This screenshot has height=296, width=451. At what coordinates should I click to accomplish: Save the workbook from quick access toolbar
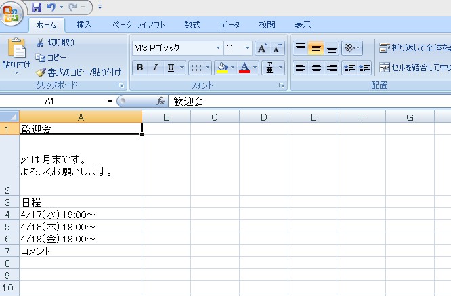pos(37,7)
